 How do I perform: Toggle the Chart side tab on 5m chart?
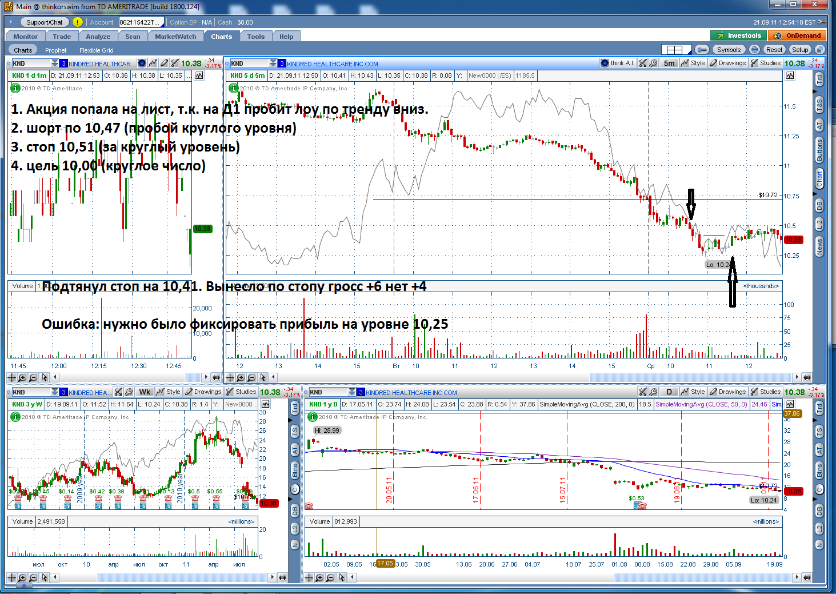click(819, 179)
